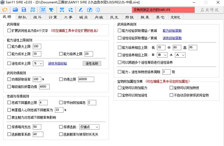The width and height of the screenshot is (224, 146).
Task: Edit 能力最大上限 value field 100
Action: [37, 47]
